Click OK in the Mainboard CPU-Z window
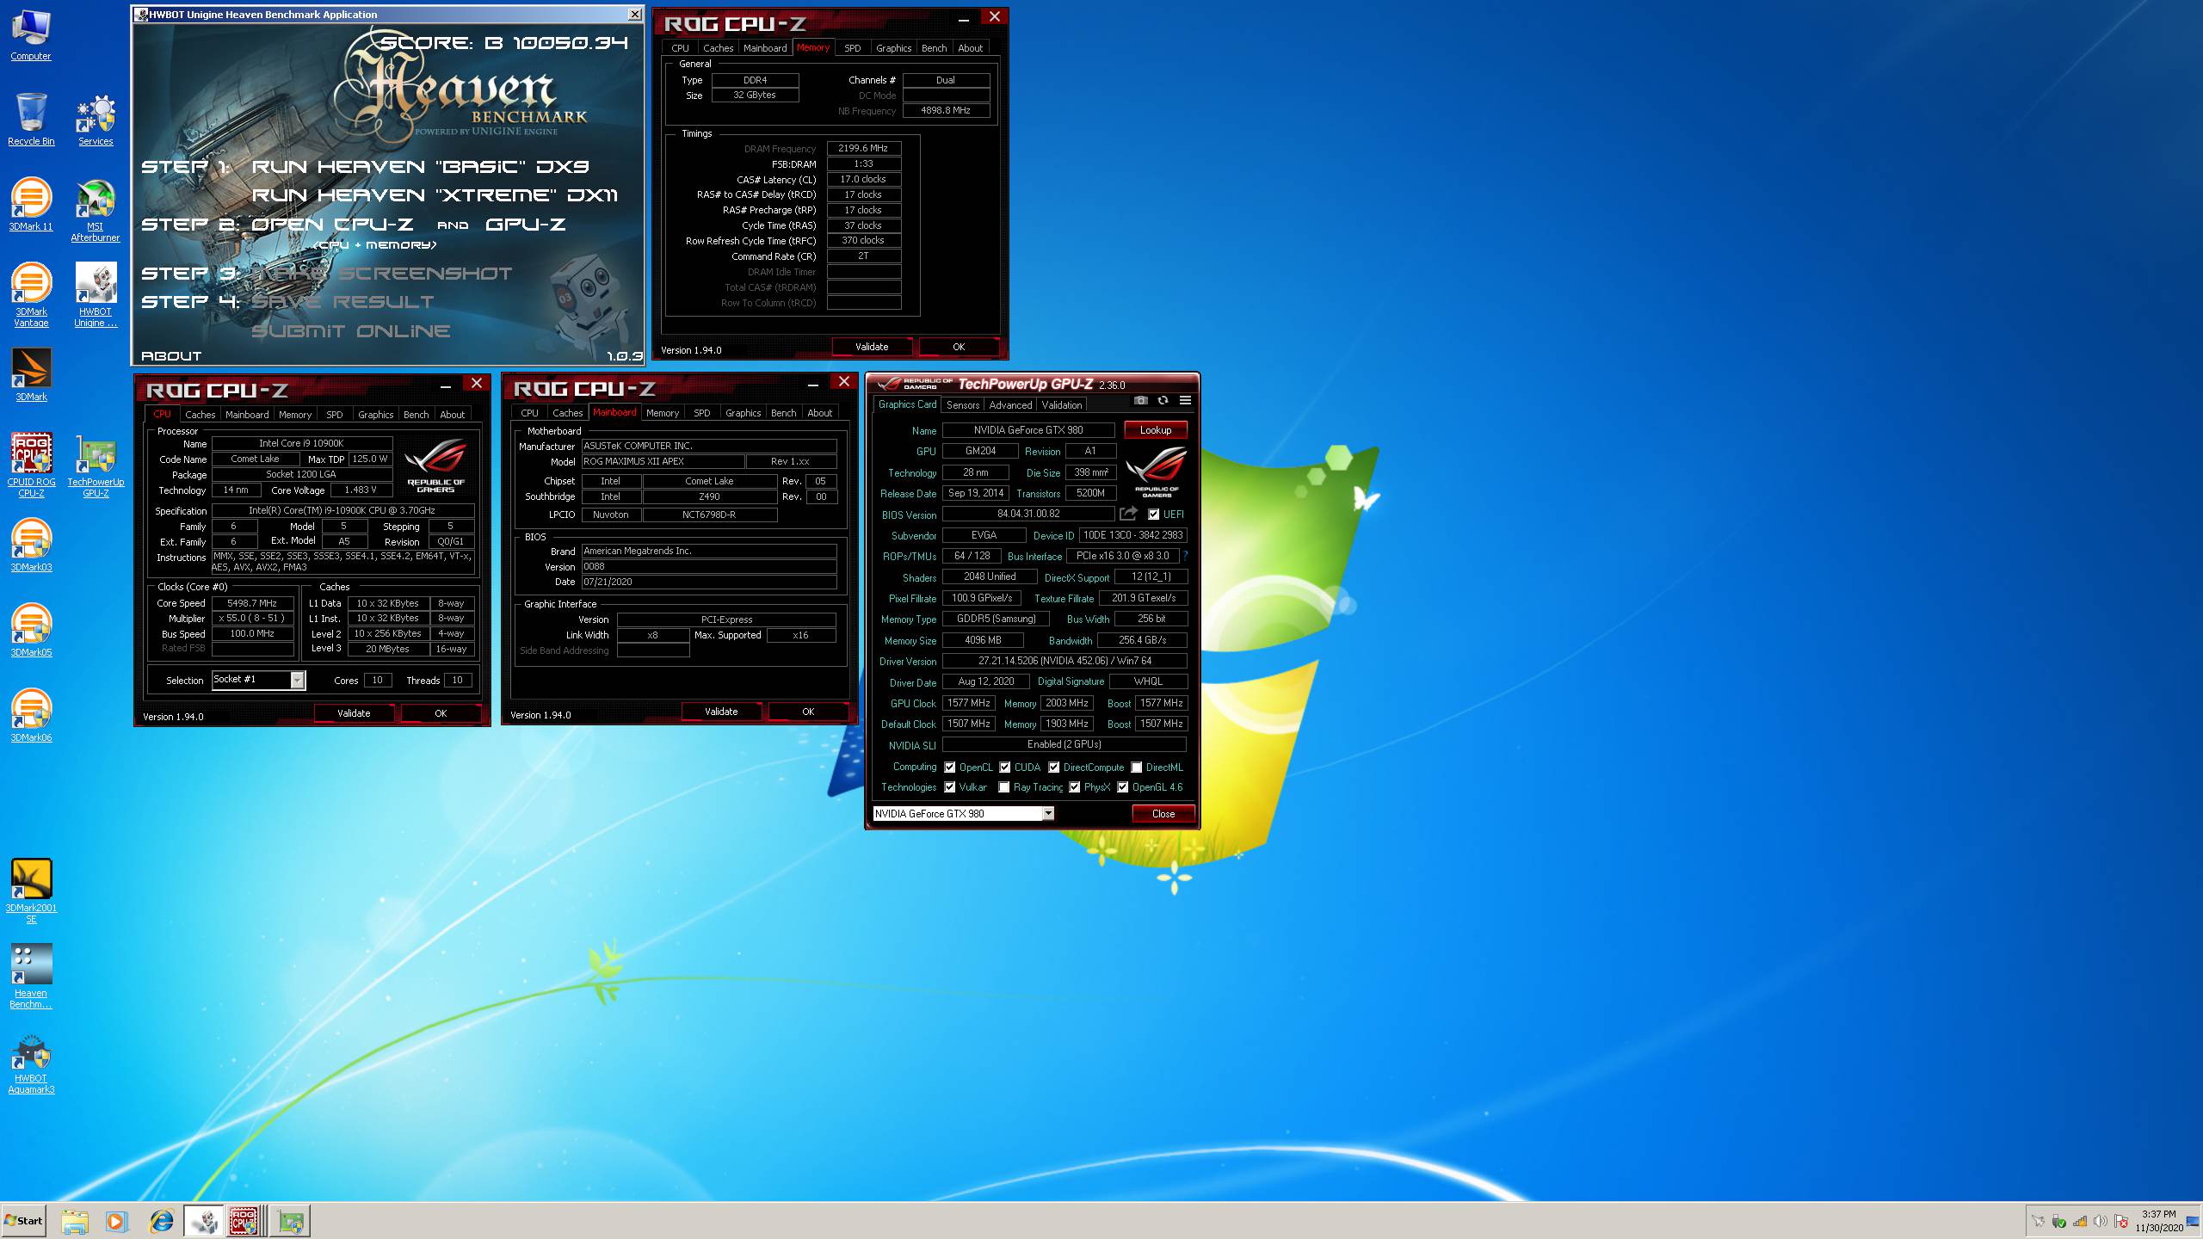 pyautogui.click(x=807, y=712)
